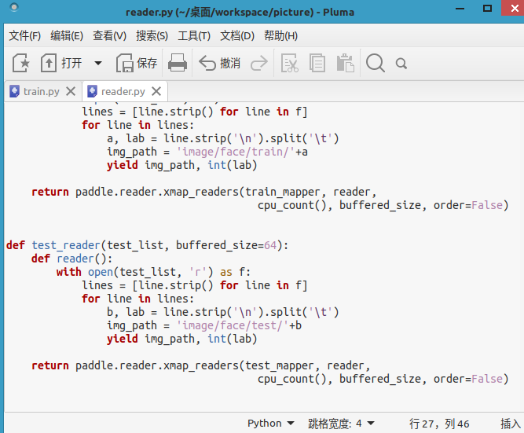Click the 行 27, 列 46 status text
The width and height of the screenshot is (524, 433).
pos(439,424)
